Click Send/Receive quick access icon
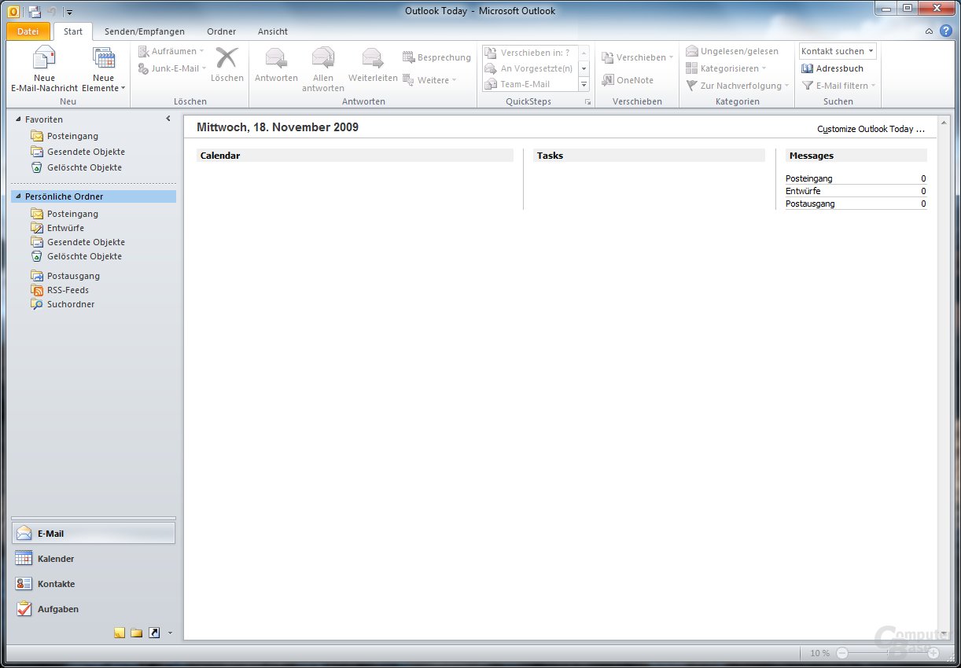The height and width of the screenshot is (668, 961). coord(35,11)
